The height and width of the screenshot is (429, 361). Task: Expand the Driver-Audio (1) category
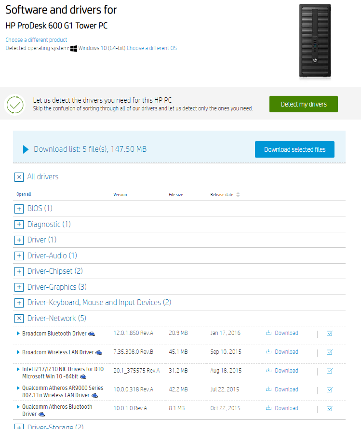pos(19,256)
